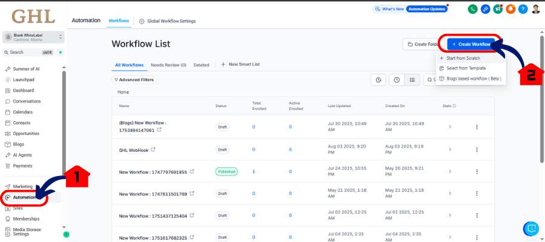Open the orange bell notifications
This screenshot has height=242, width=545.
[510, 9]
